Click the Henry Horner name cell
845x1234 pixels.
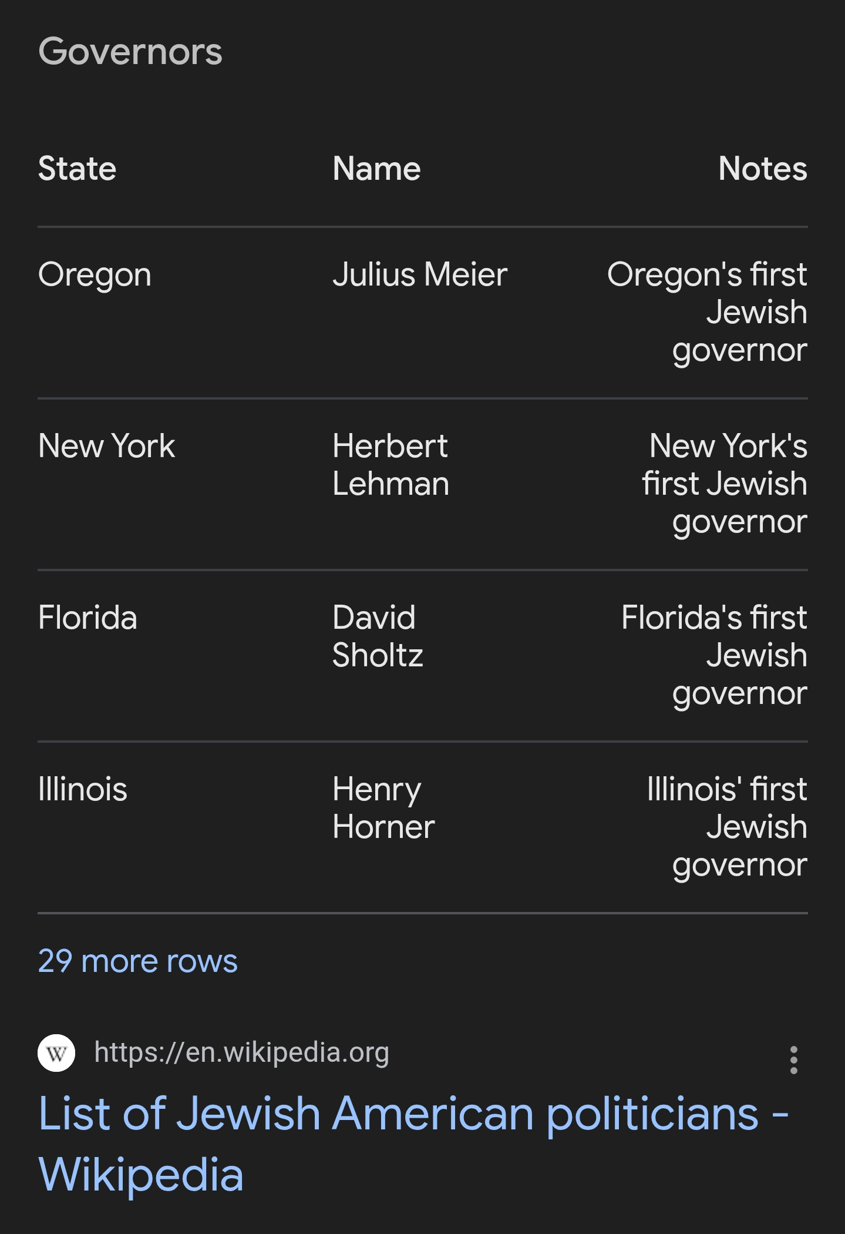pyautogui.click(x=383, y=808)
